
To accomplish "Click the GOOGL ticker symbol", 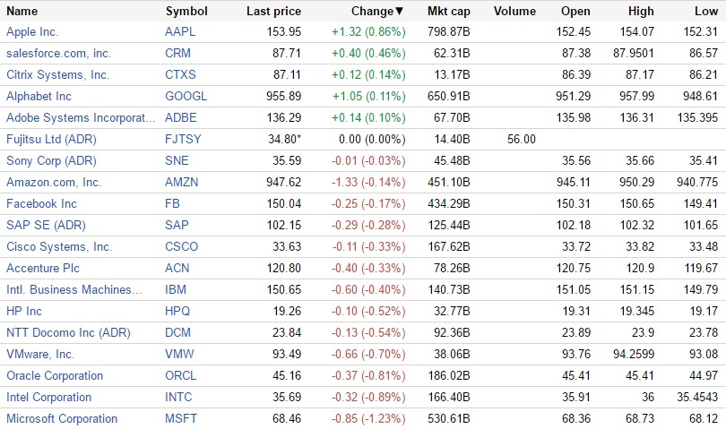I will pyautogui.click(x=184, y=97).
